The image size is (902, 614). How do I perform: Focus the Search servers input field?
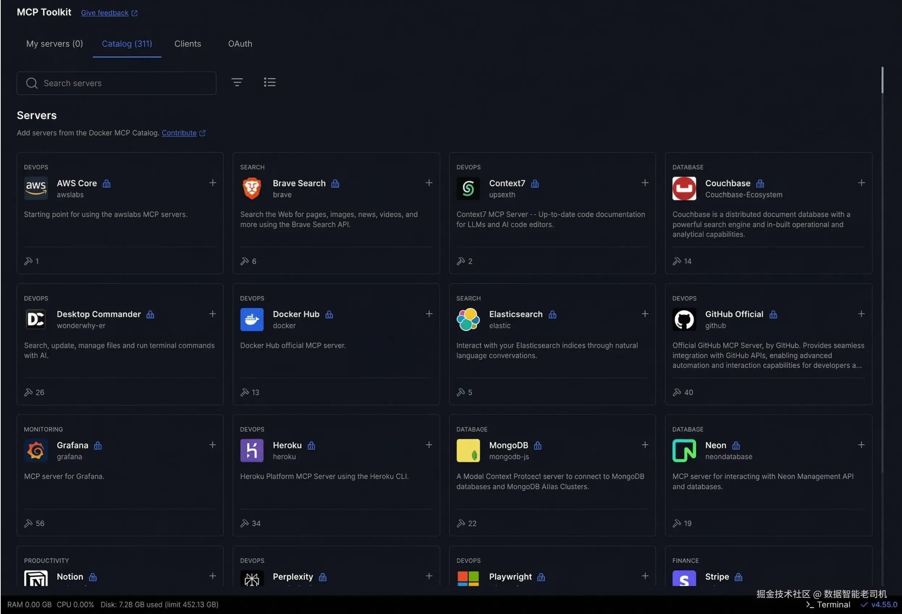(x=117, y=83)
